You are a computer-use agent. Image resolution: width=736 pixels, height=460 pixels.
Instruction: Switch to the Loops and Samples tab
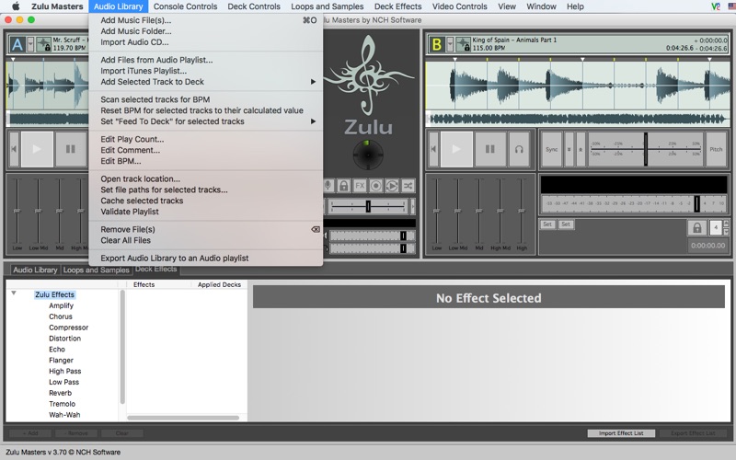tap(97, 270)
